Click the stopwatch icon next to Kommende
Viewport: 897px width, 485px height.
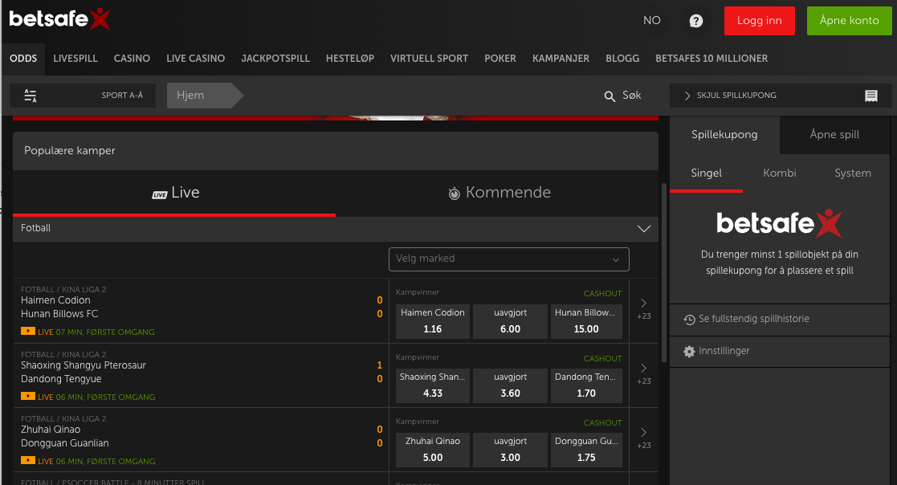pos(455,194)
